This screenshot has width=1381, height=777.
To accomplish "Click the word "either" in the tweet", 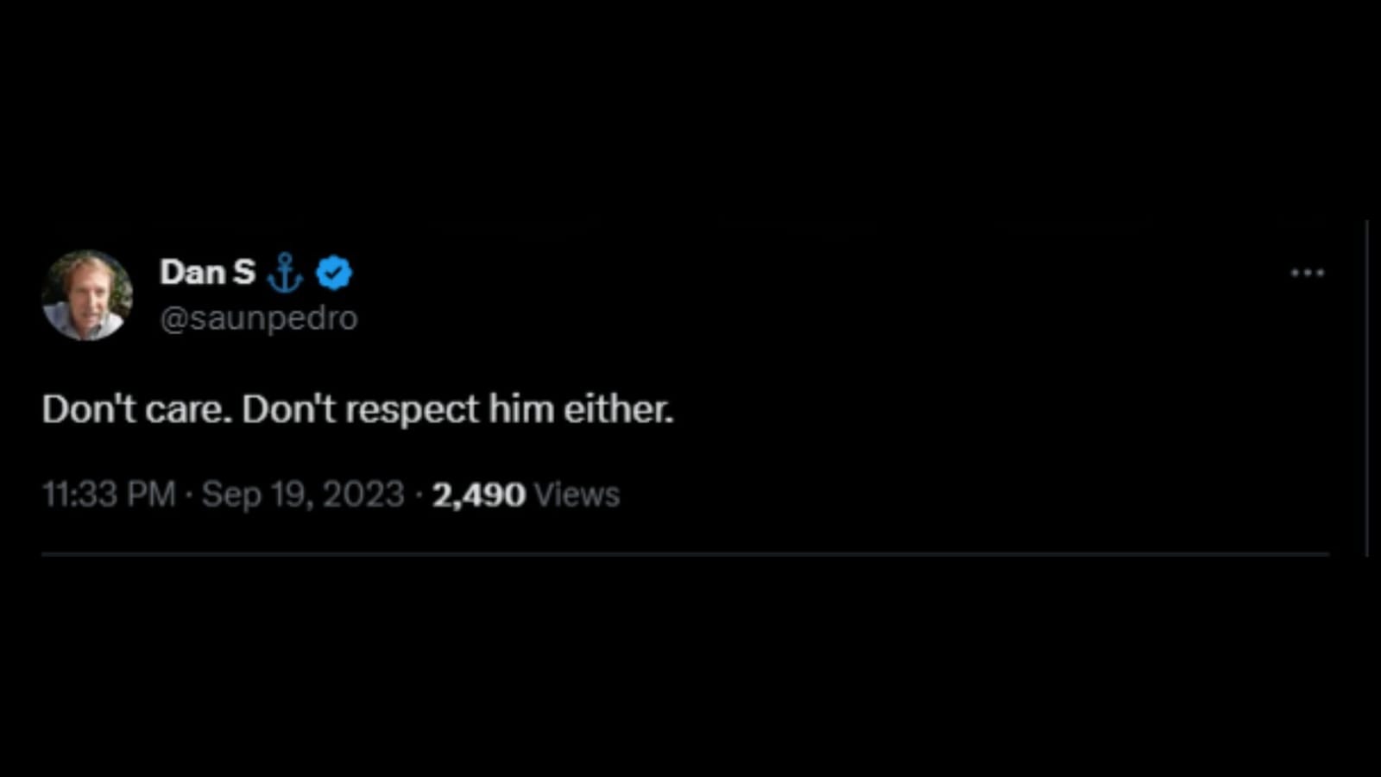I will (x=618, y=409).
